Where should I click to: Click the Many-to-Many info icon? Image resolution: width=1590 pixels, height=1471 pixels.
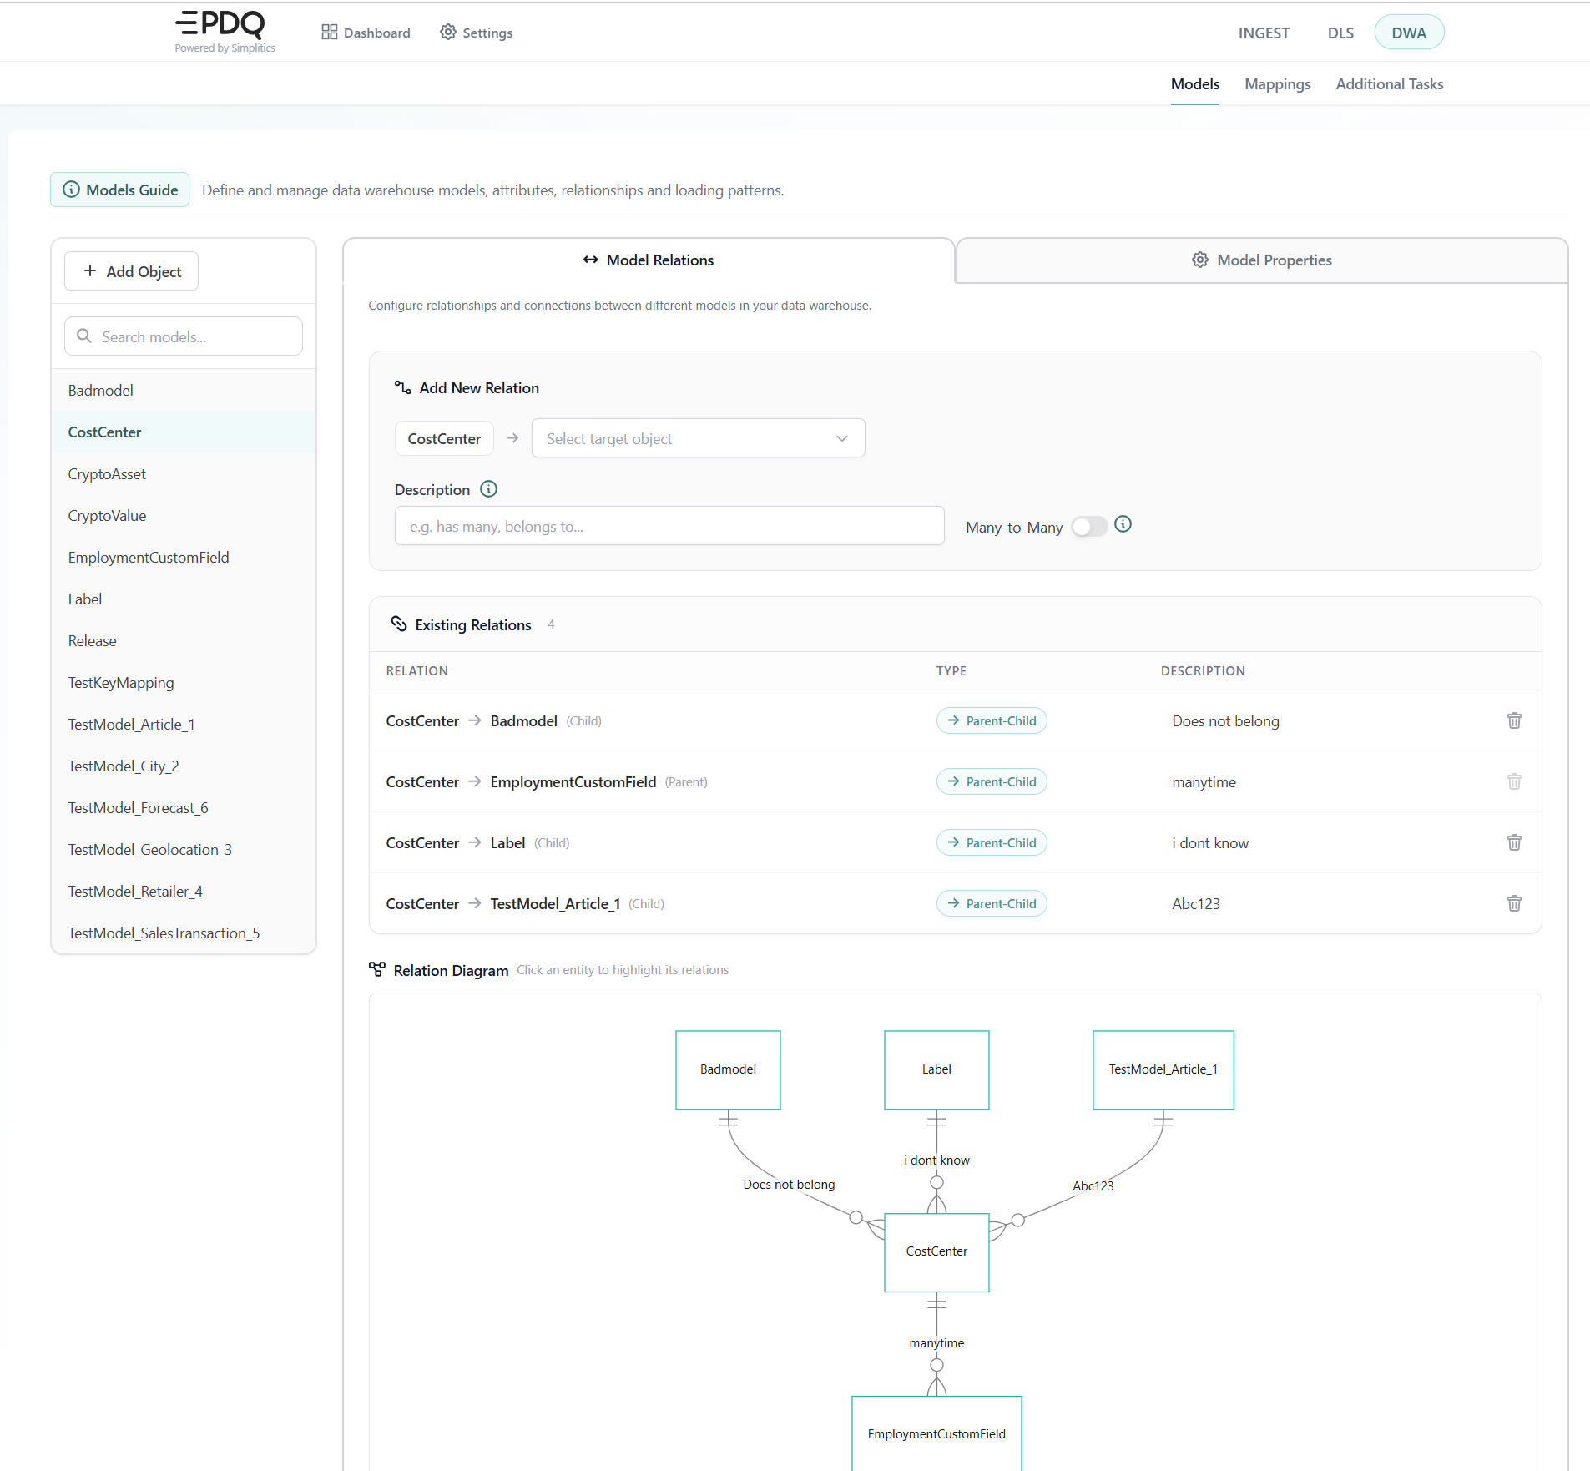click(x=1123, y=524)
